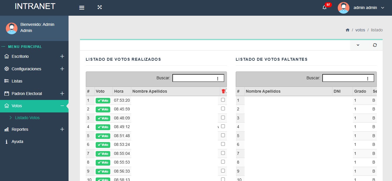Screen dimensions: 392x181
Task: Sort by Hora column header
Action: tap(122, 91)
